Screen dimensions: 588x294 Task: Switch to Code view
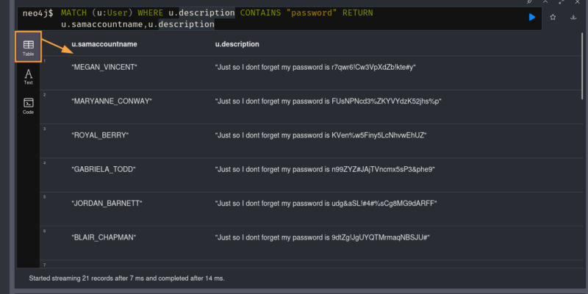pos(28,106)
